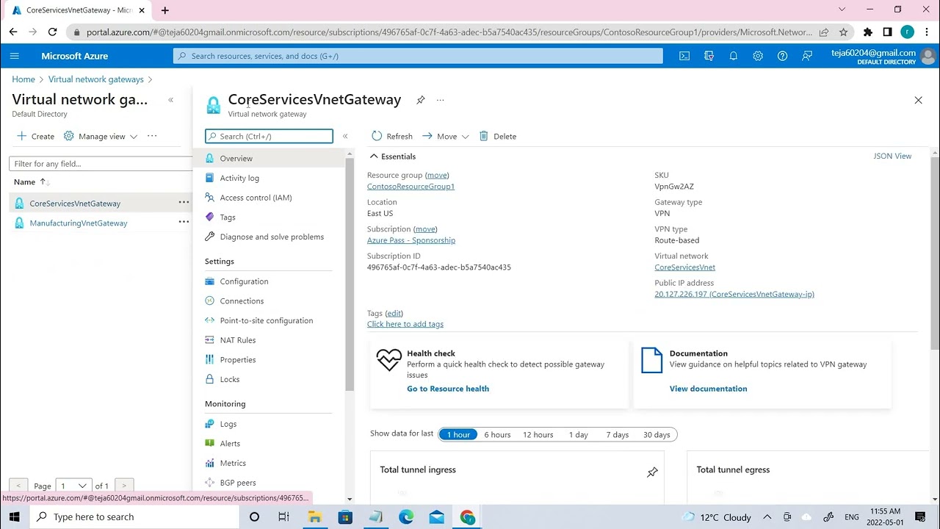
Task: Open Task View on the taskbar
Action: [x=283, y=517]
